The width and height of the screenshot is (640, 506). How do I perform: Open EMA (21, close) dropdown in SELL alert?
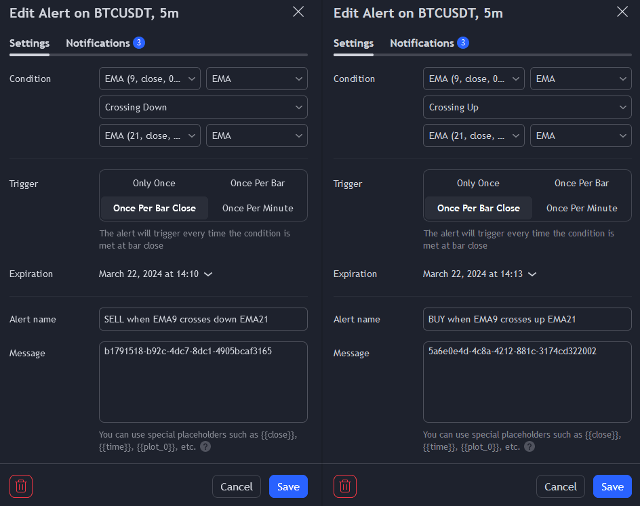point(150,135)
